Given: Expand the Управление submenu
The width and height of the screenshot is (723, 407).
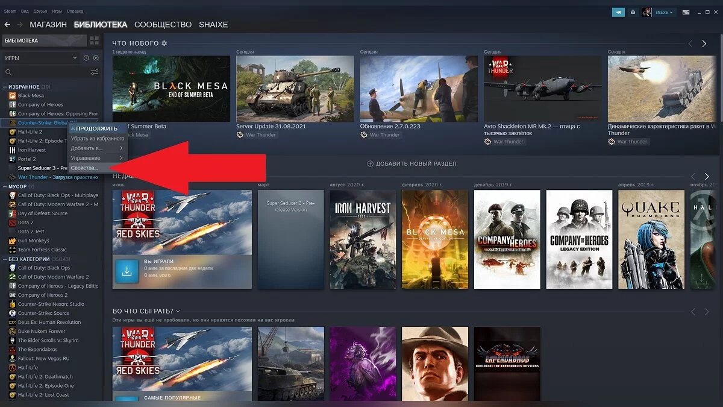Looking at the screenshot, I should point(97,158).
